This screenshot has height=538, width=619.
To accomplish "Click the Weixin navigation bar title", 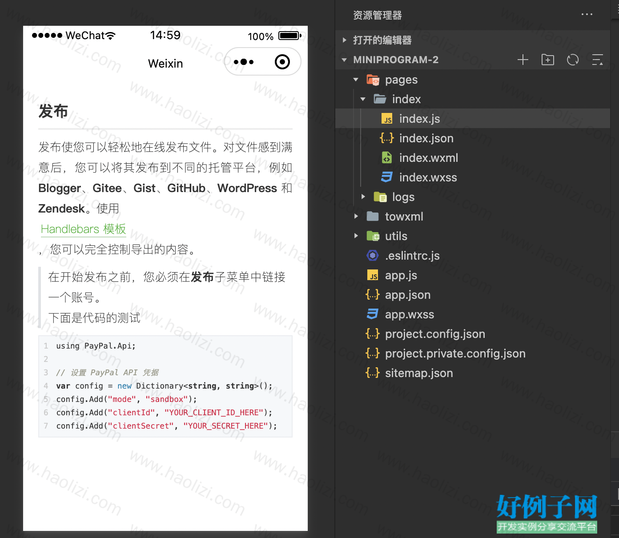I will (x=165, y=64).
